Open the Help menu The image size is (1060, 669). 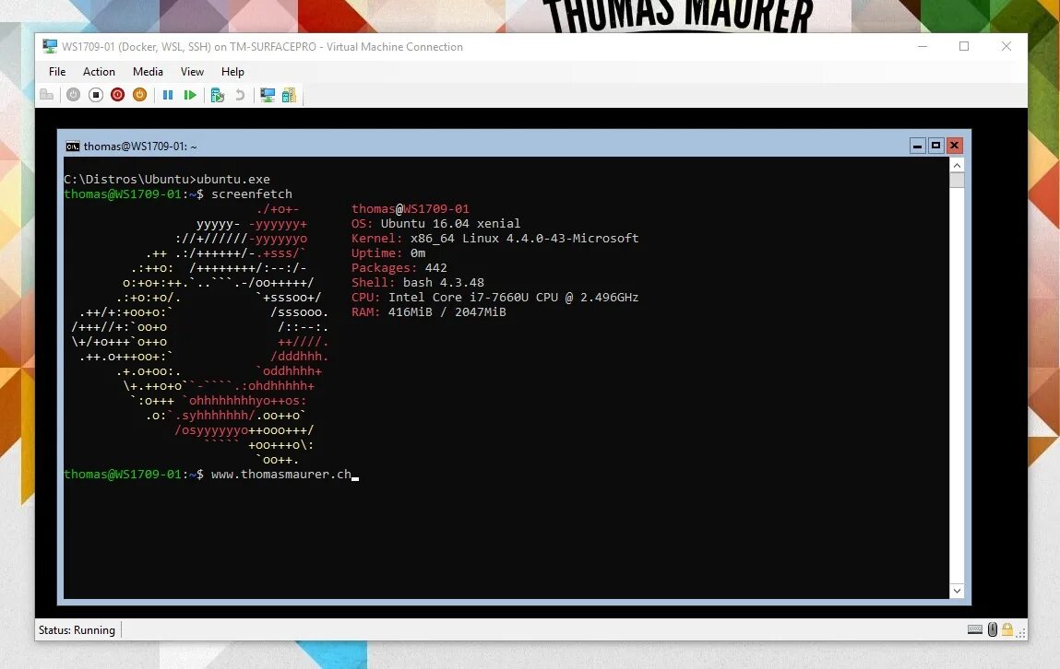tap(232, 72)
